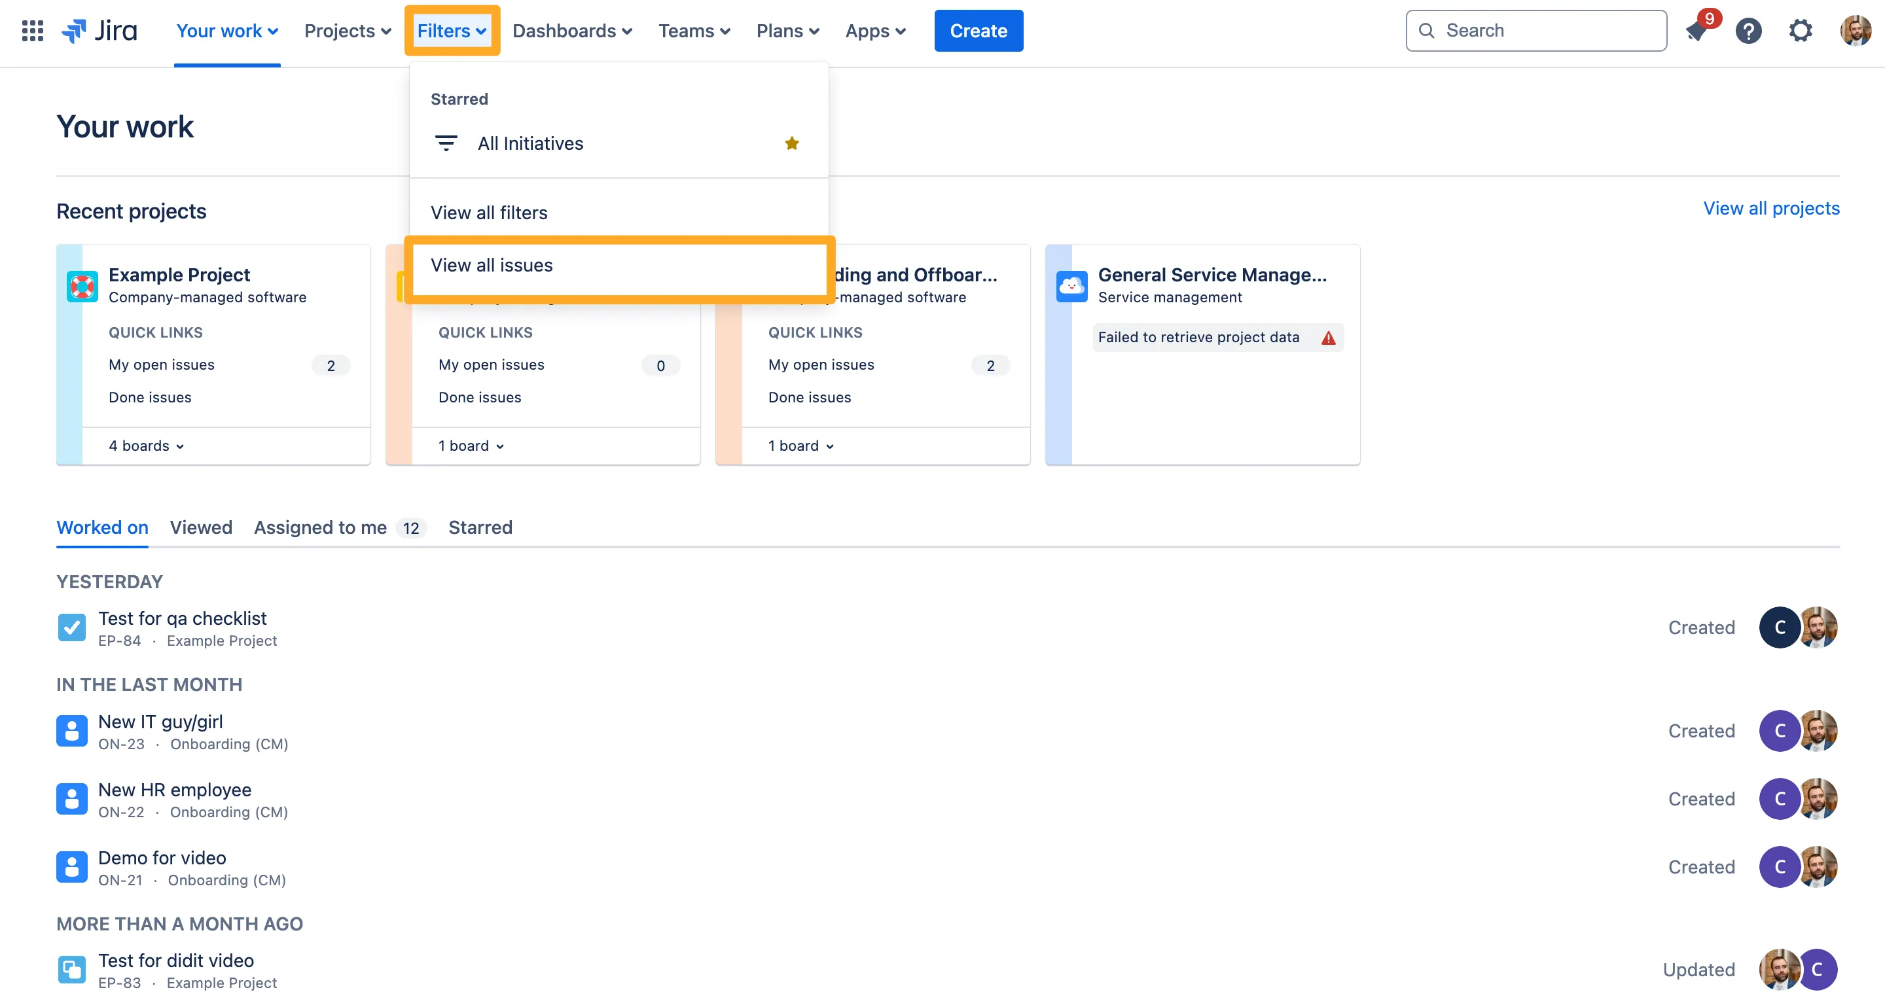
Task: Open General Service Management project title
Action: 1212,275
